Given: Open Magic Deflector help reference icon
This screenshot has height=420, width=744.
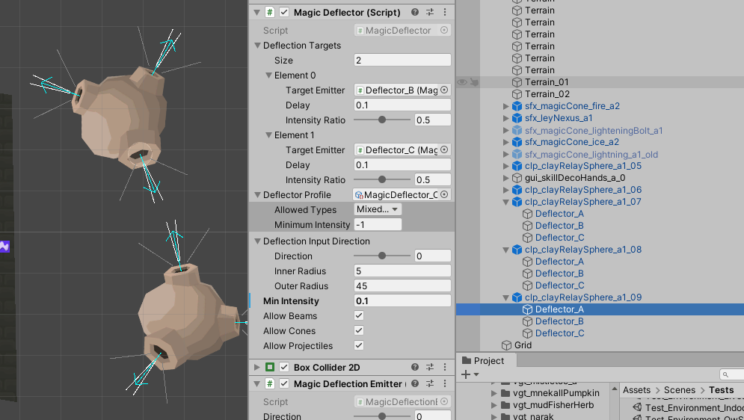Looking at the screenshot, I should (x=415, y=12).
